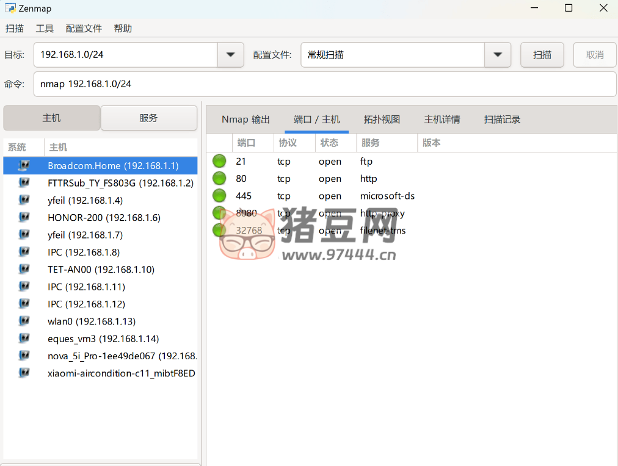Click the green open-status icon for port 21
618x466 pixels.
pyautogui.click(x=219, y=161)
